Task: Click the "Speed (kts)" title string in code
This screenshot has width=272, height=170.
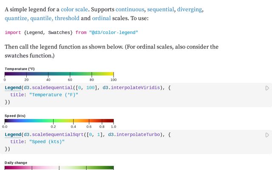Action: 47,142
